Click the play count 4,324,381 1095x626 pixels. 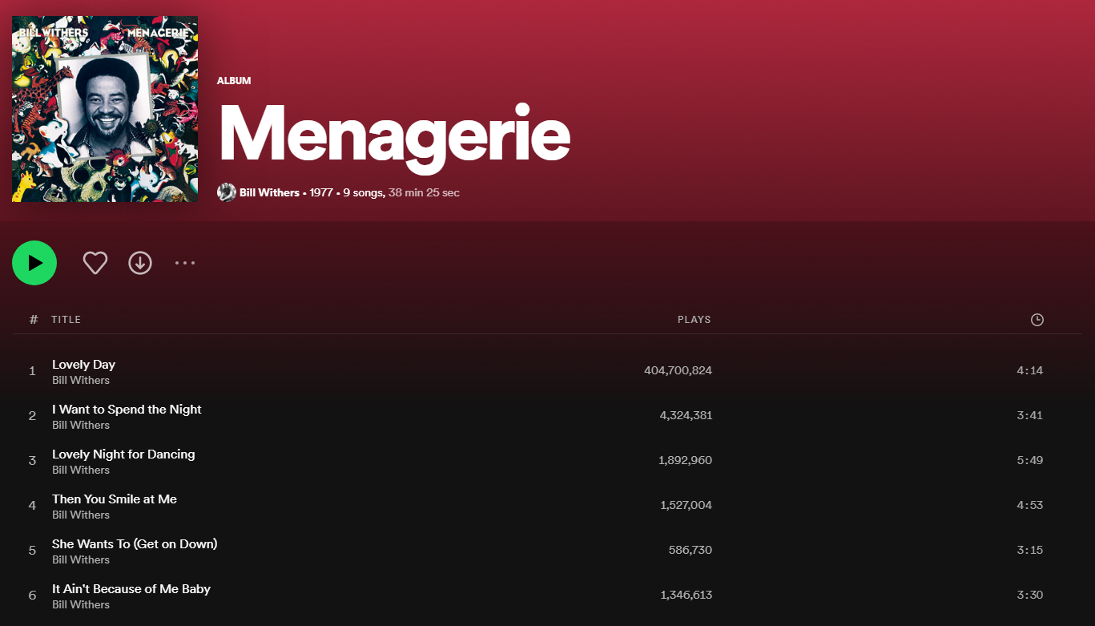pyautogui.click(x=686, y=416)
